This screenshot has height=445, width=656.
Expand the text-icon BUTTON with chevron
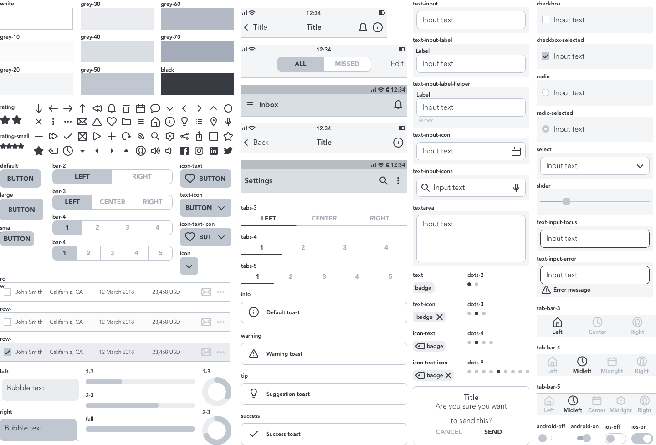[205, 208]
